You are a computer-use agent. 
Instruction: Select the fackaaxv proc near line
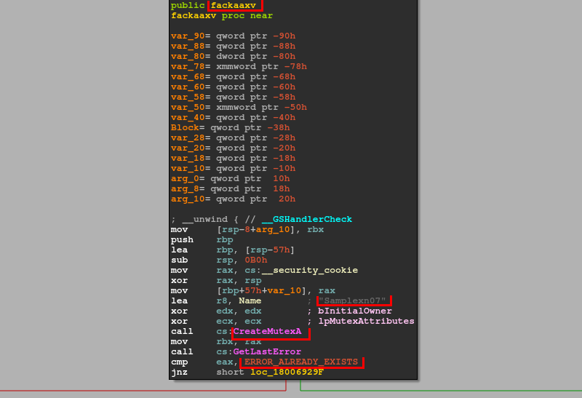(x=222, y=15)
